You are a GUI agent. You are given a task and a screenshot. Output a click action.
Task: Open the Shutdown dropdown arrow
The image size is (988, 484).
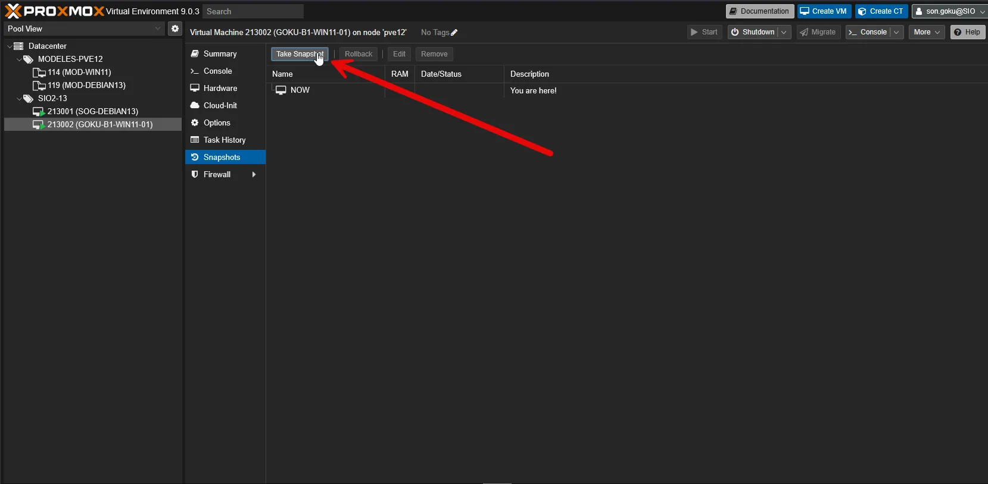(x=784, y=32)
